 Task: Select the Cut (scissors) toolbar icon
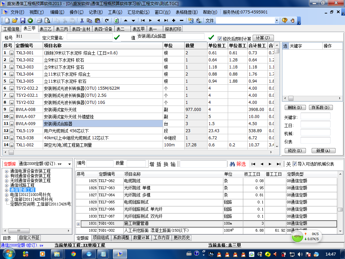[x=82, y=21]
